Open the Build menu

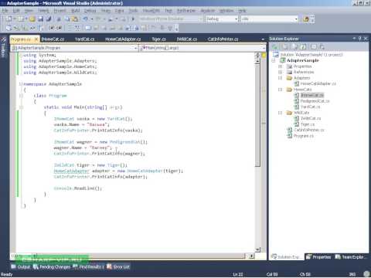[75, 11]
